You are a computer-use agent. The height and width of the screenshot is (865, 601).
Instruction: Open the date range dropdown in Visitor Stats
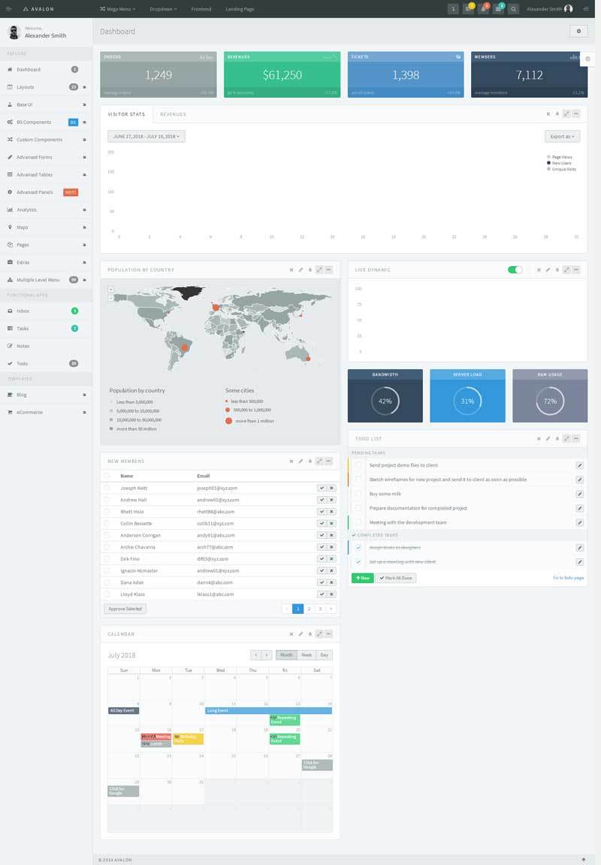click(146, 137)
